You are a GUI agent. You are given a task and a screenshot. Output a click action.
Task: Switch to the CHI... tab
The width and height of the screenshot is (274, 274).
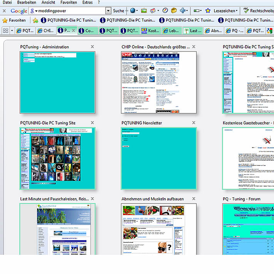pos(46,31)
